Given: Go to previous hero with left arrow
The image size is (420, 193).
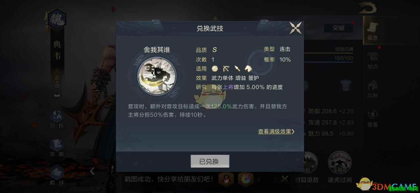Looking at the screenshot, I should pos(93,171).
